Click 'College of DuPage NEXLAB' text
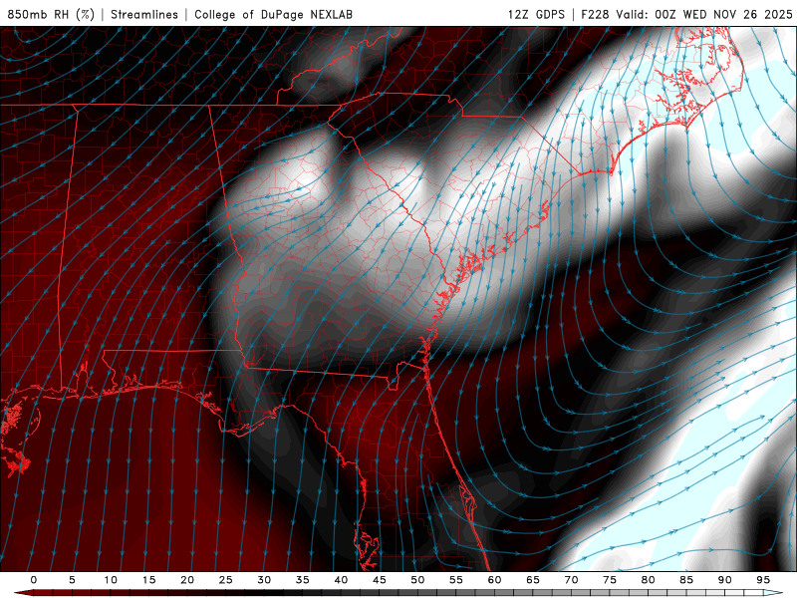 pos(273,14)
